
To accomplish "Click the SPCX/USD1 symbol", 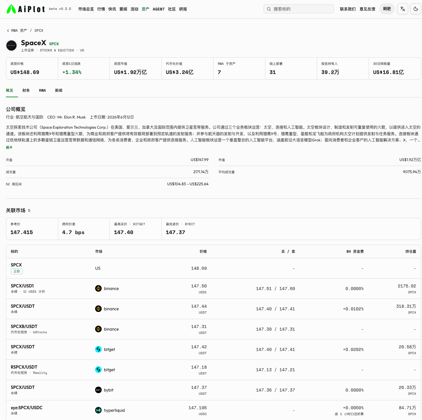I will pyautogui.click(x=22, y=286).
